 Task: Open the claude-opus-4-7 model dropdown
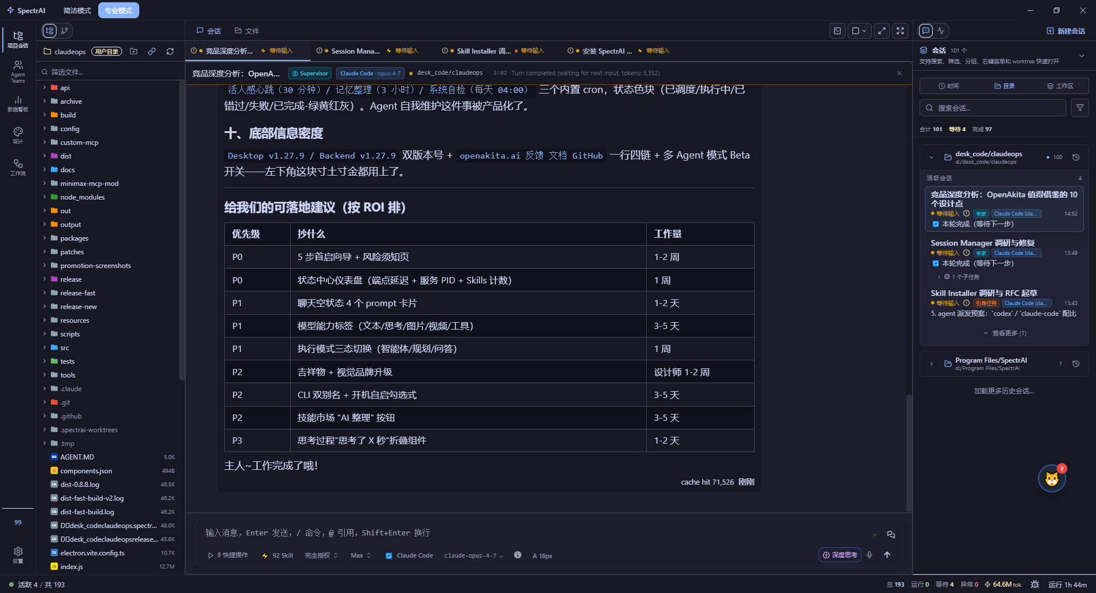pyautogui.click(x=474, y=555)
